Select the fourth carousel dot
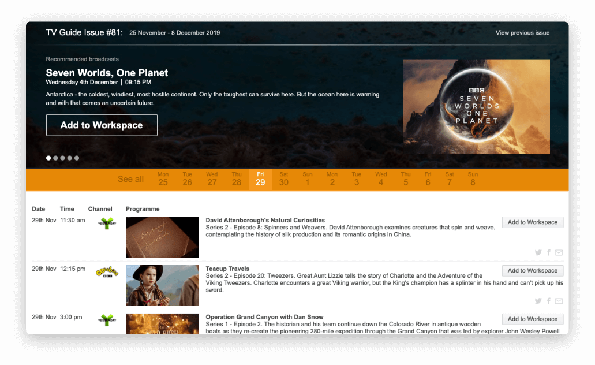 tap(69, 158)
